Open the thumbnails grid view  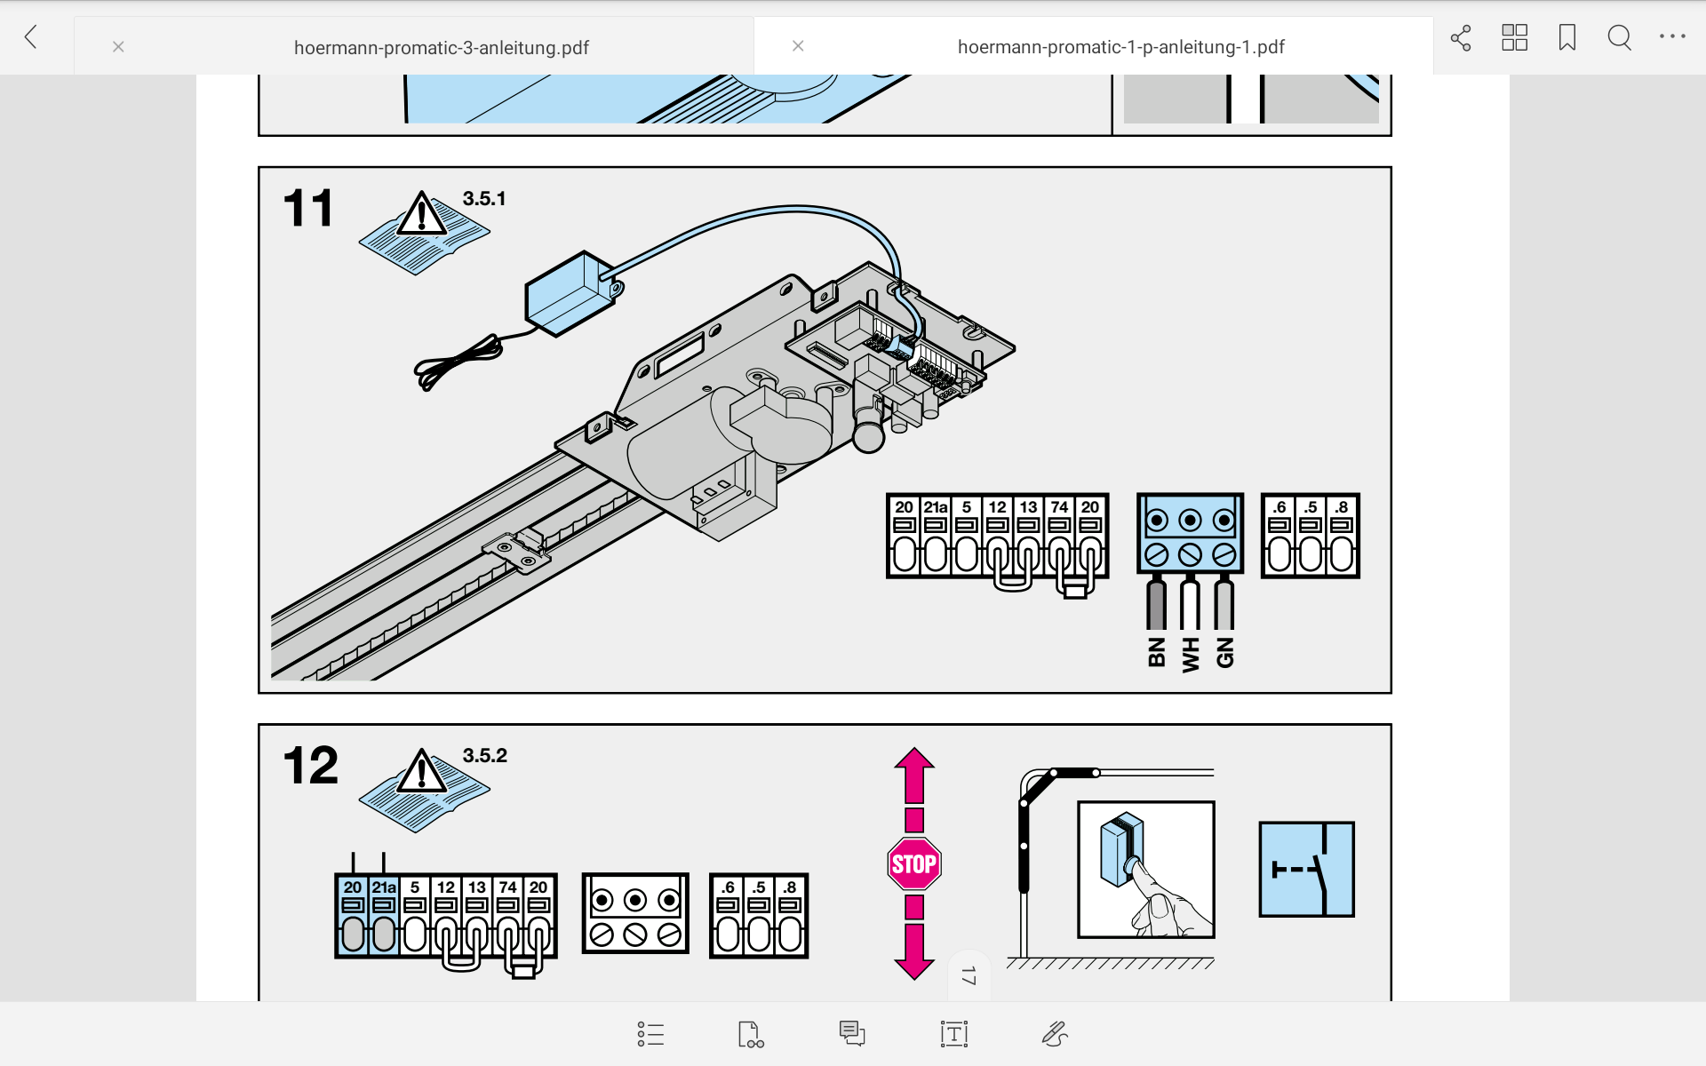click(x=1514, y=38)
